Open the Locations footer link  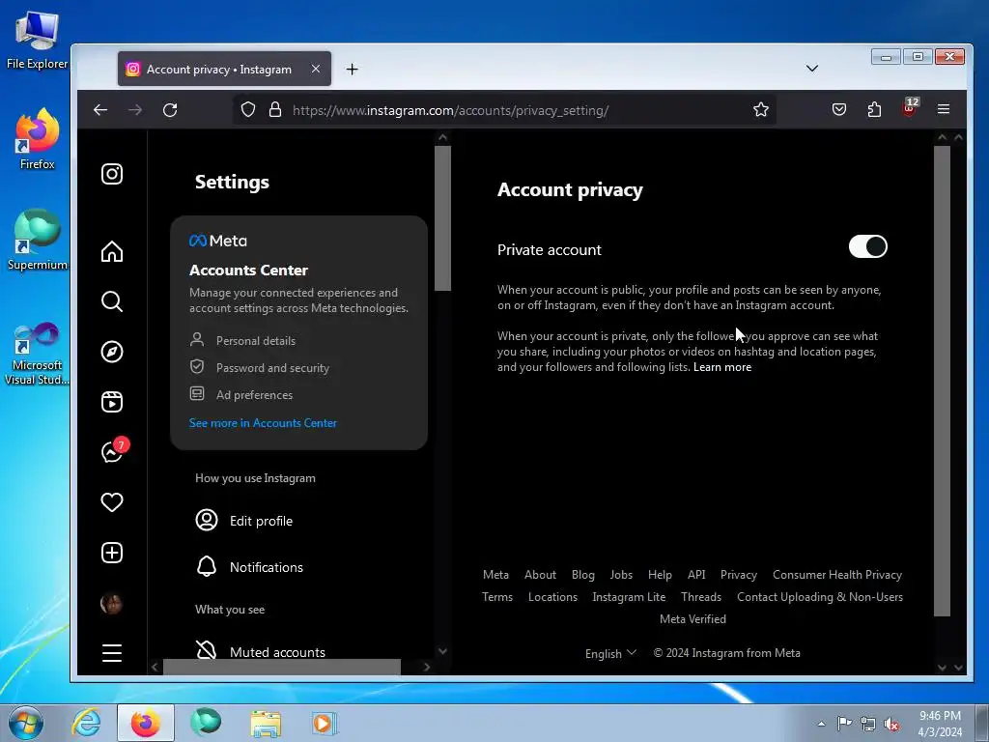point(552,597)
